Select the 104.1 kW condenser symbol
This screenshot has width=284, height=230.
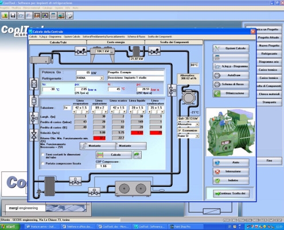103,55
